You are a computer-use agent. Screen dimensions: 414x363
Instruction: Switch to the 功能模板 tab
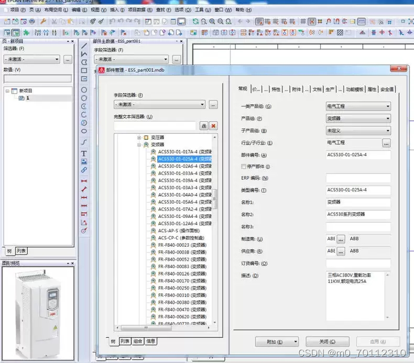tap(354, 89)
